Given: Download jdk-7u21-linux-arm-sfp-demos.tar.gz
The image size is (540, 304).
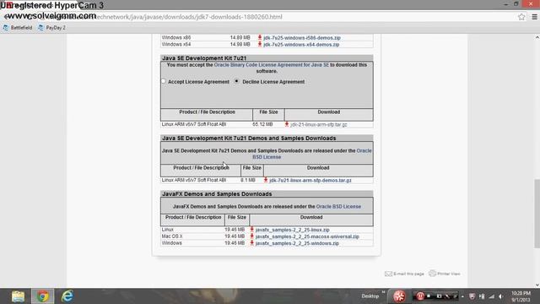Looking at the screenshot, I should click(x=310, y=180).
